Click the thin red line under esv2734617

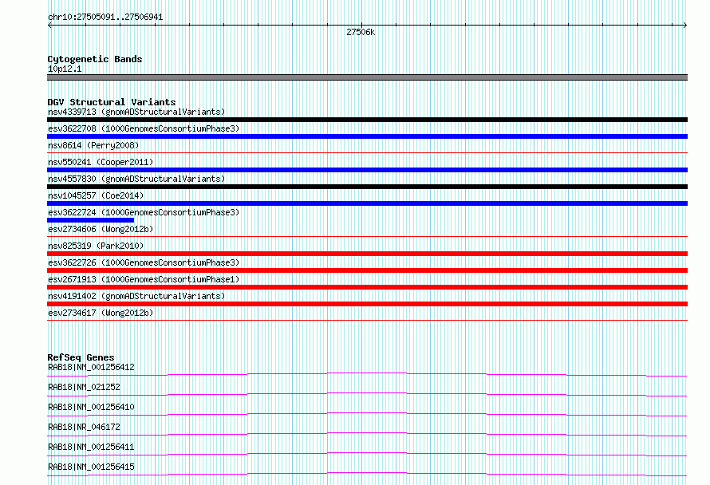367,321
